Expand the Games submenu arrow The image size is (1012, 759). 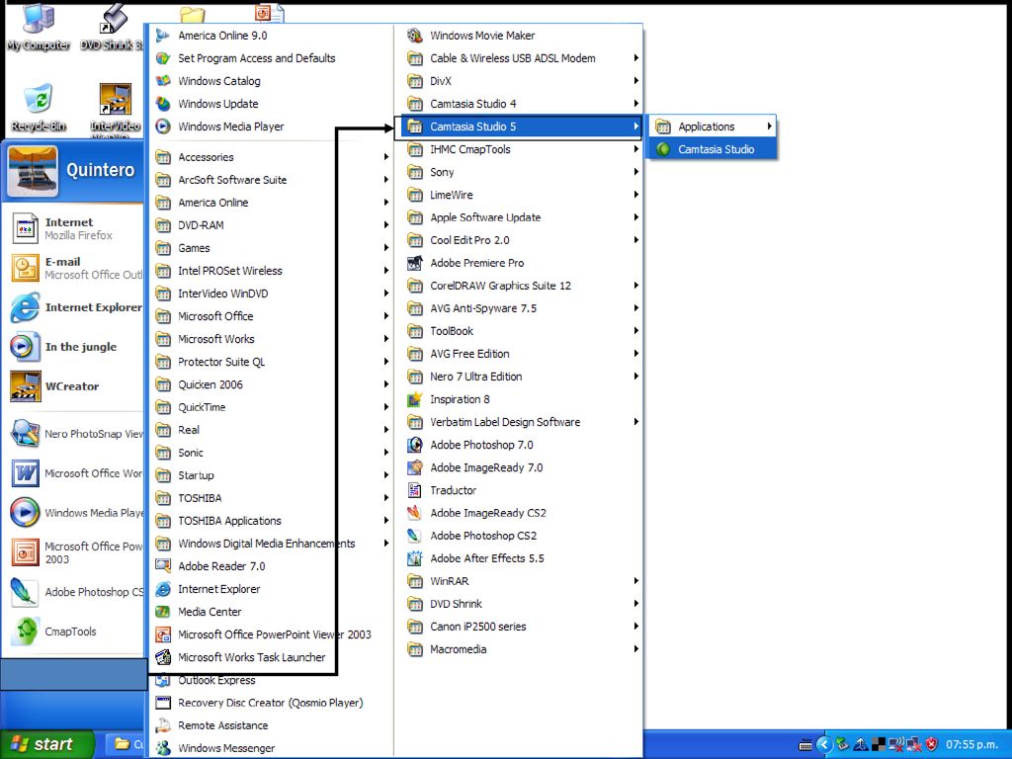(x=386, y=248)
